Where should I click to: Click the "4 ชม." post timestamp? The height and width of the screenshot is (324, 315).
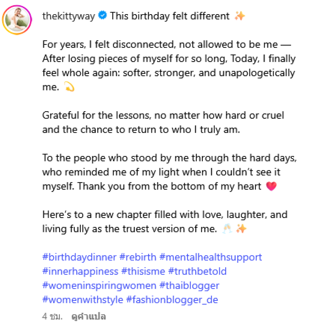52,316
